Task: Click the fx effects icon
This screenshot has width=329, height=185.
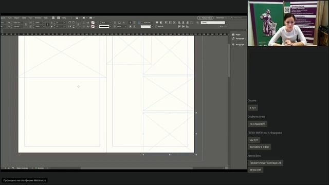Action: [123, 23]
